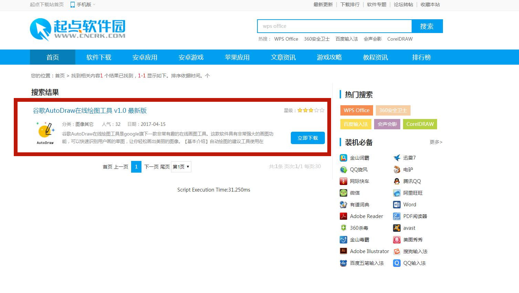Click the blue 搜索 search button

pyautogui.click(x=427, y=26)
